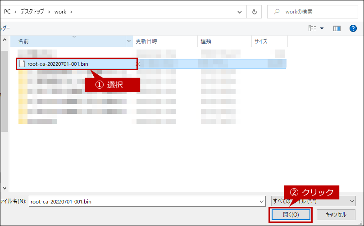The image size is (364, 226).
Task: Open the file type filter dropdown
Action: coord(314,201)
